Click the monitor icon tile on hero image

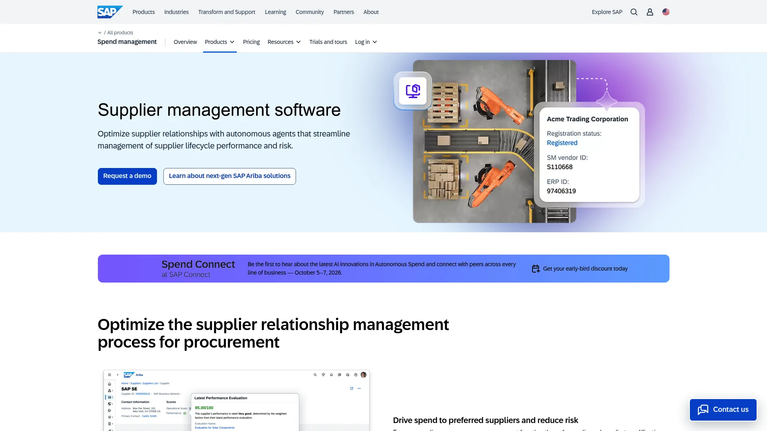(413, 91)
